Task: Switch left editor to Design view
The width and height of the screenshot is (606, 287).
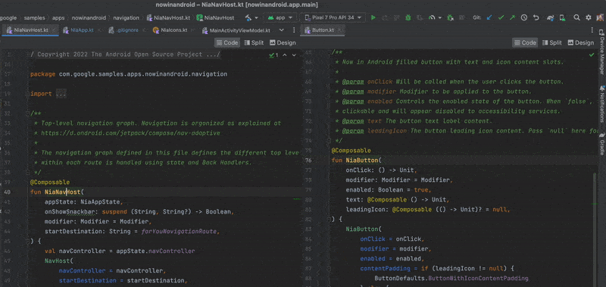Action: tap(283, 43)
